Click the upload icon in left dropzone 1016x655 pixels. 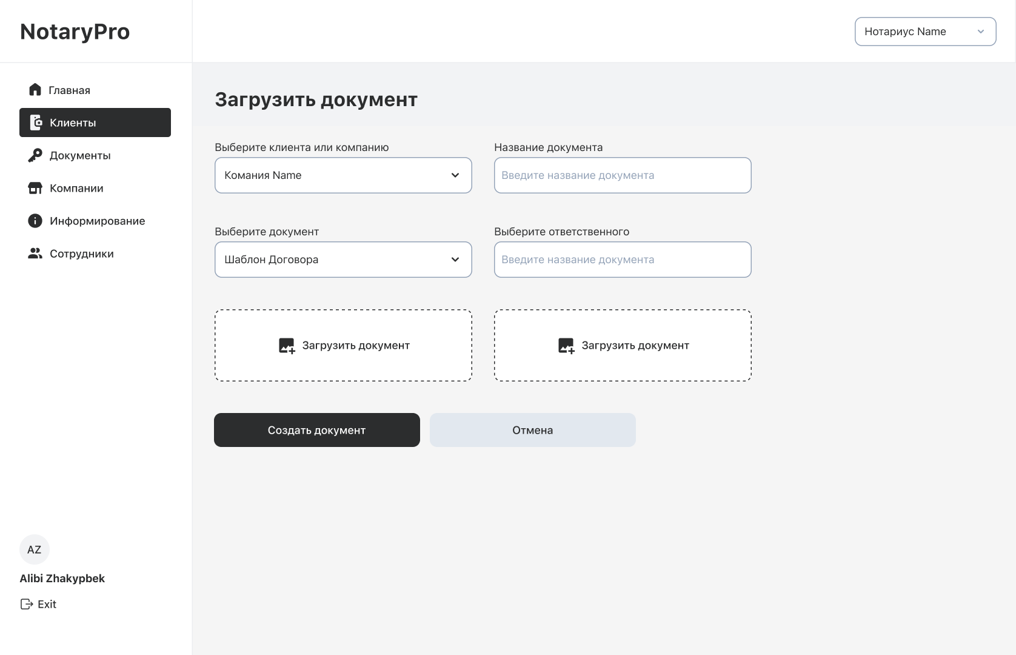coord(286,346)
